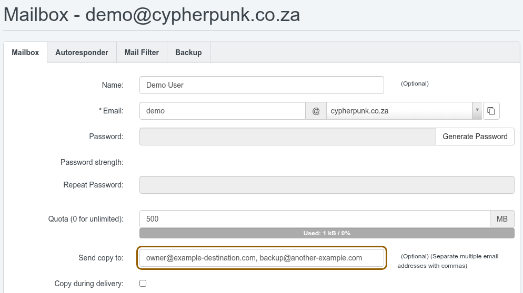The width and height of the screenshot is (523, 293).
Task: Click the MB unit label
Action: 502,219
